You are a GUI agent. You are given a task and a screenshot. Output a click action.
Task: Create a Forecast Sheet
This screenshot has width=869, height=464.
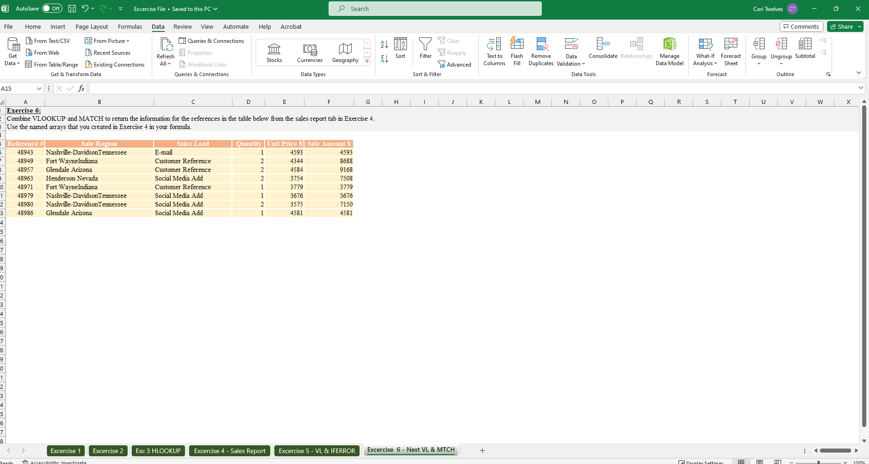[731, 52]
